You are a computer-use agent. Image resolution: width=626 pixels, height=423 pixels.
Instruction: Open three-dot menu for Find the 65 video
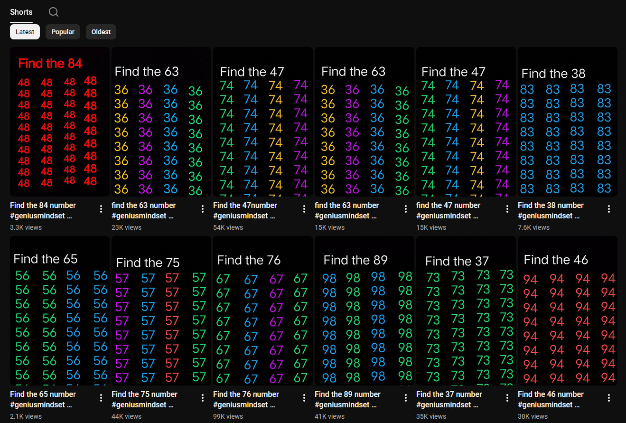tap(101, 398)
